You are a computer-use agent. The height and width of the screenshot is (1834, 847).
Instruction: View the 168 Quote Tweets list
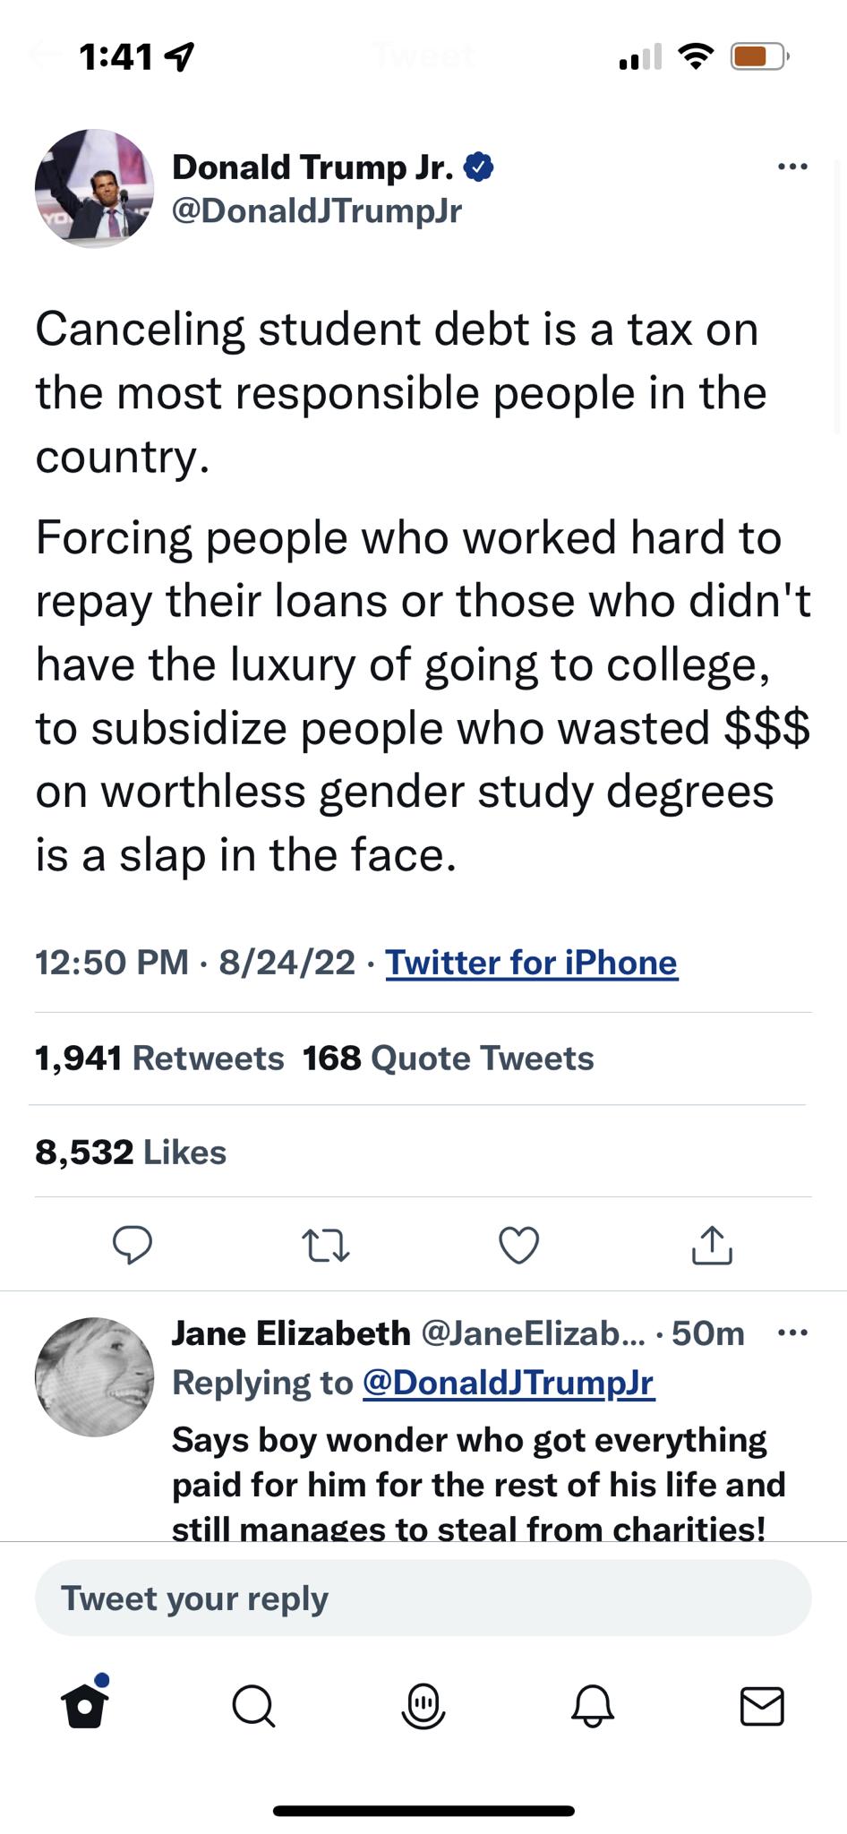pos(449,1058)
